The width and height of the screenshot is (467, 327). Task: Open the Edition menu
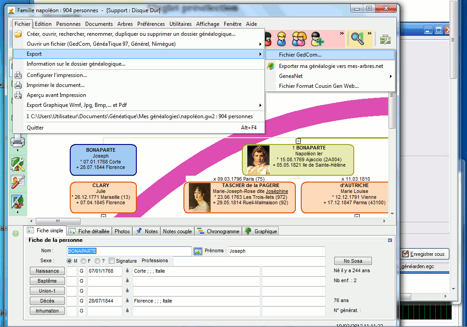pyautogui.click(x=43, y=24)
